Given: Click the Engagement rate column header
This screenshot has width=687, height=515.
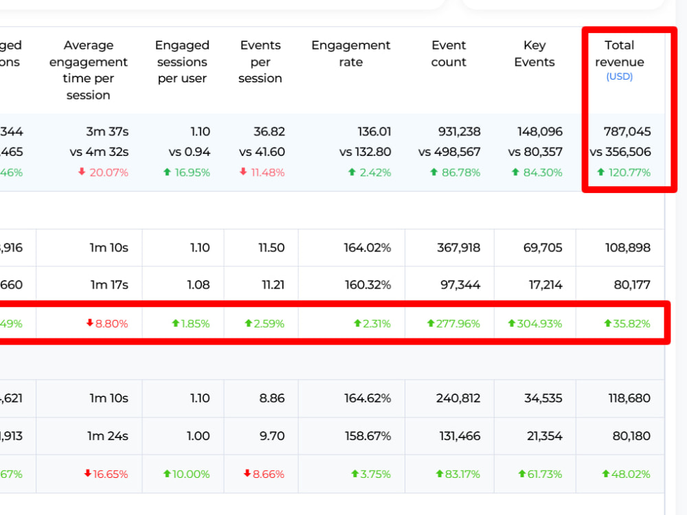Looking at the screenshot, I should click(350, 54).
